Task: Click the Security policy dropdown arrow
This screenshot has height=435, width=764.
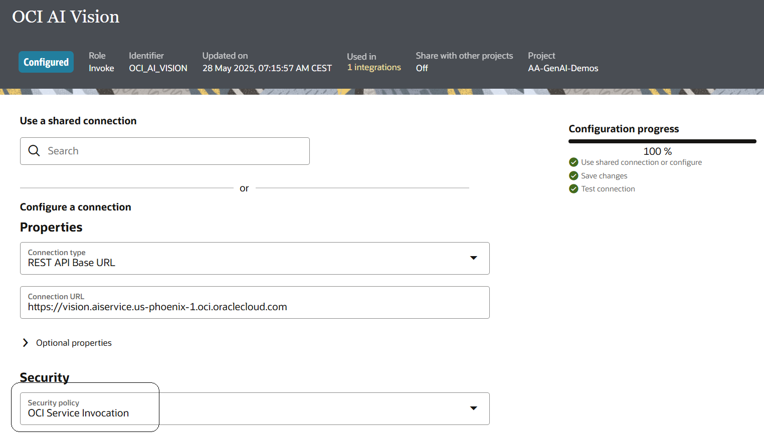Action: pyautogui.click(x=473, y=408)
